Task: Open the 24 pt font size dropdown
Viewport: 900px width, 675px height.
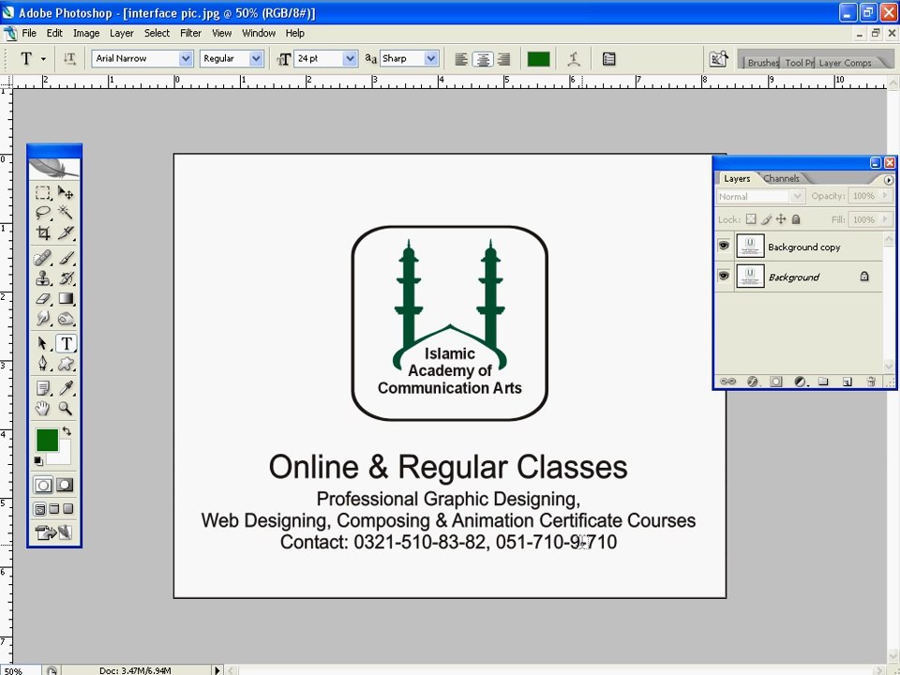Action: click(x=350, y=58)
